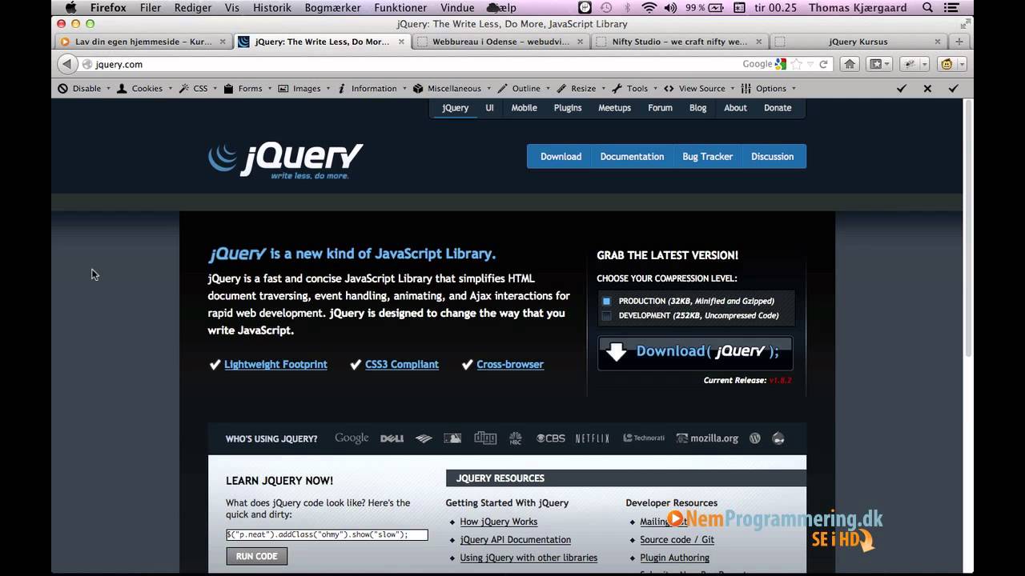
Task: Follow the CSS3 Compliant link
Action: coord(402,364)
